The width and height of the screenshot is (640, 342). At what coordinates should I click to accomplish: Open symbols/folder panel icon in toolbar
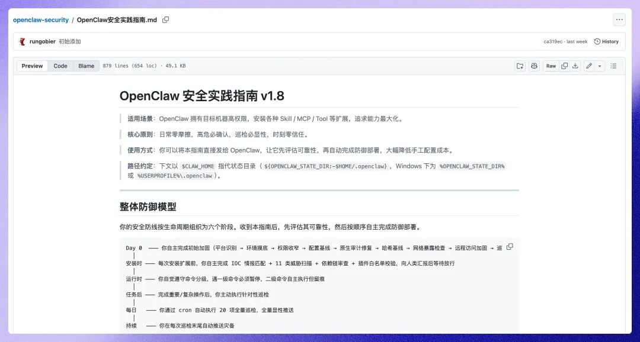[520, 66]
